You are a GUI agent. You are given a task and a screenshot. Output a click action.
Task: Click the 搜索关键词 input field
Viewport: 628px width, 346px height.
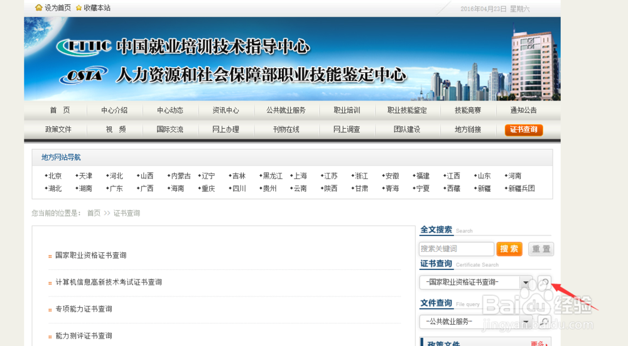pyautogui.click(x=456, y=249)
